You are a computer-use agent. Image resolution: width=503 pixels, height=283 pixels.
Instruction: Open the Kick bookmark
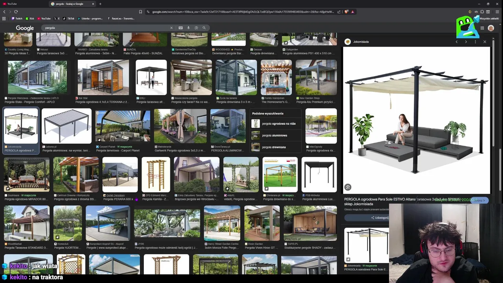30,18
